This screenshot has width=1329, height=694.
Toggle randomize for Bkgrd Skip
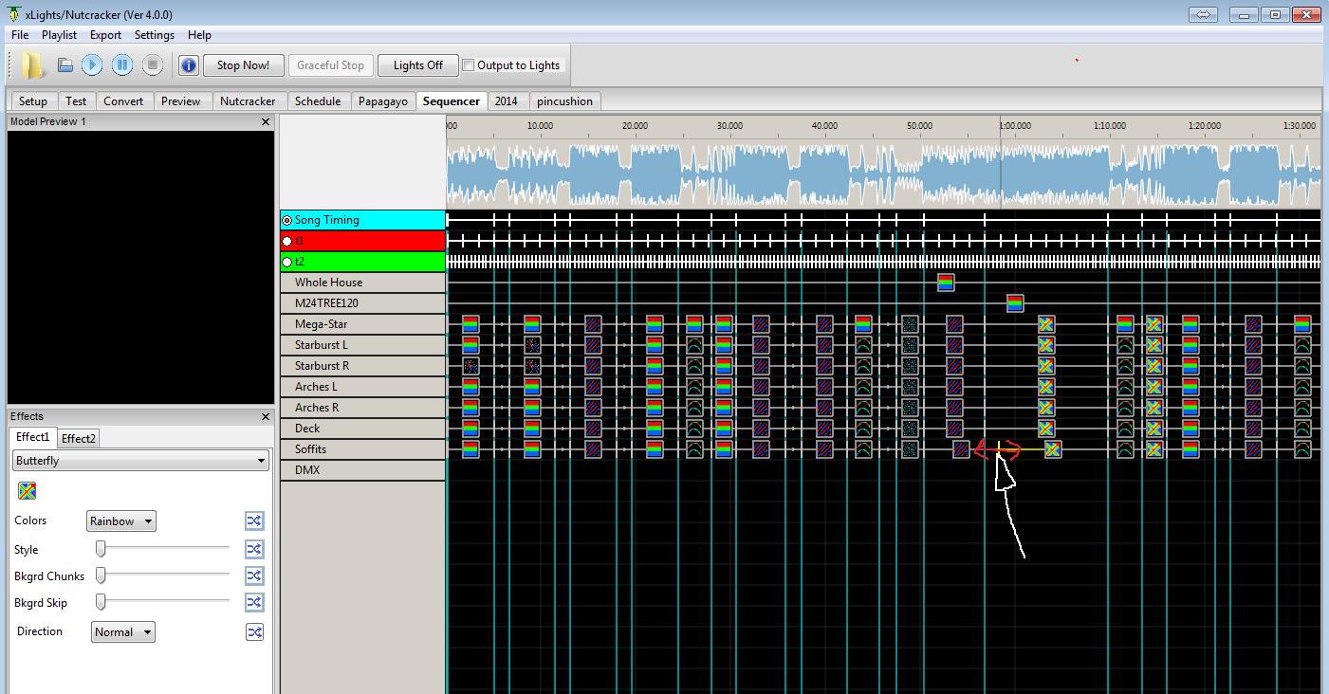[x=254, y=602]
